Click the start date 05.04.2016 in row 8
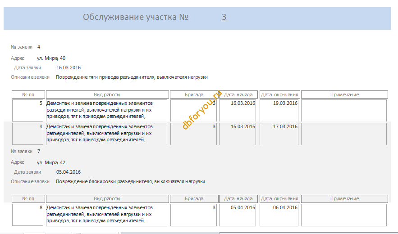The image size is (398, 234). point(238,215)
